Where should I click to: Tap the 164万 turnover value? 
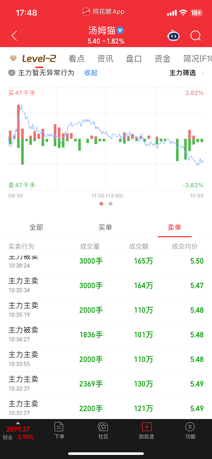[143, 286]
